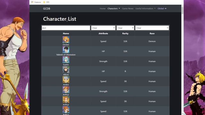205x115 pixels.
Task: Click HP attribute cell for Valenti
Action: [x=103, y=51]
